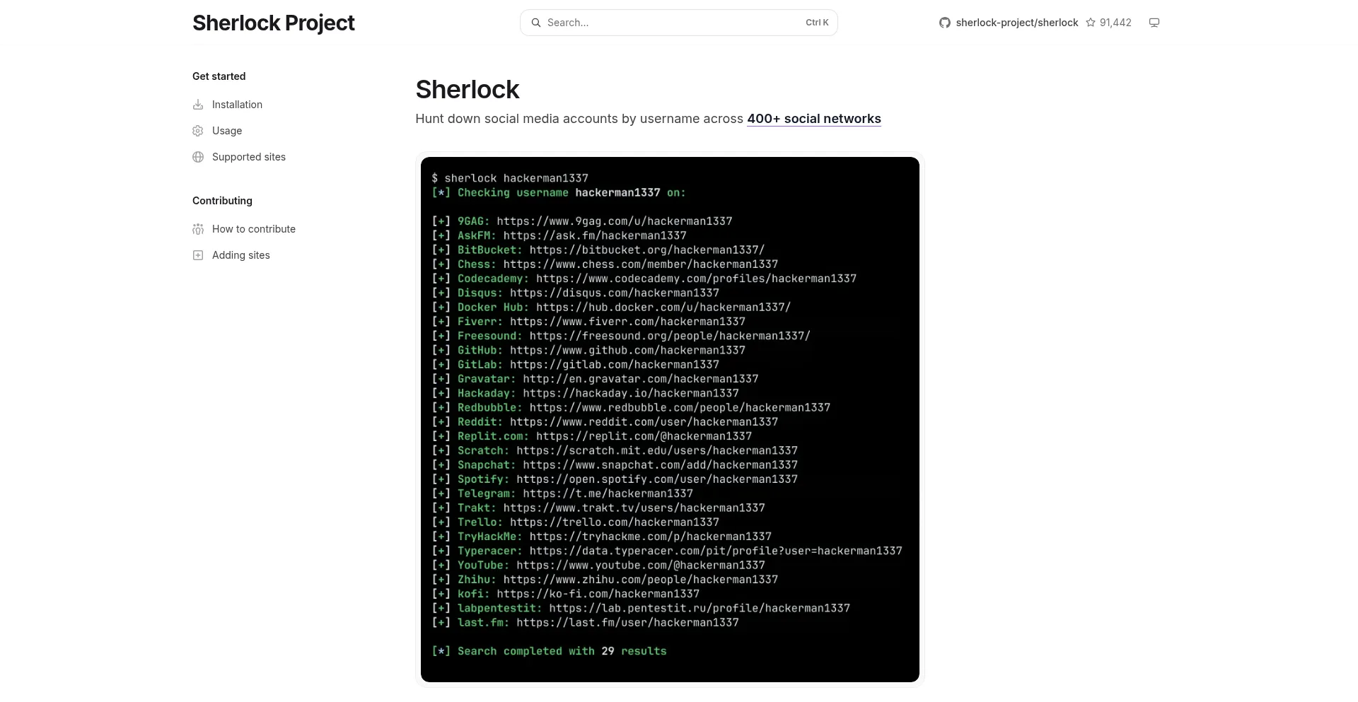Click the labpentestit result line
The height and width of the screenshot is (702, 1358).
coord(641,608)
